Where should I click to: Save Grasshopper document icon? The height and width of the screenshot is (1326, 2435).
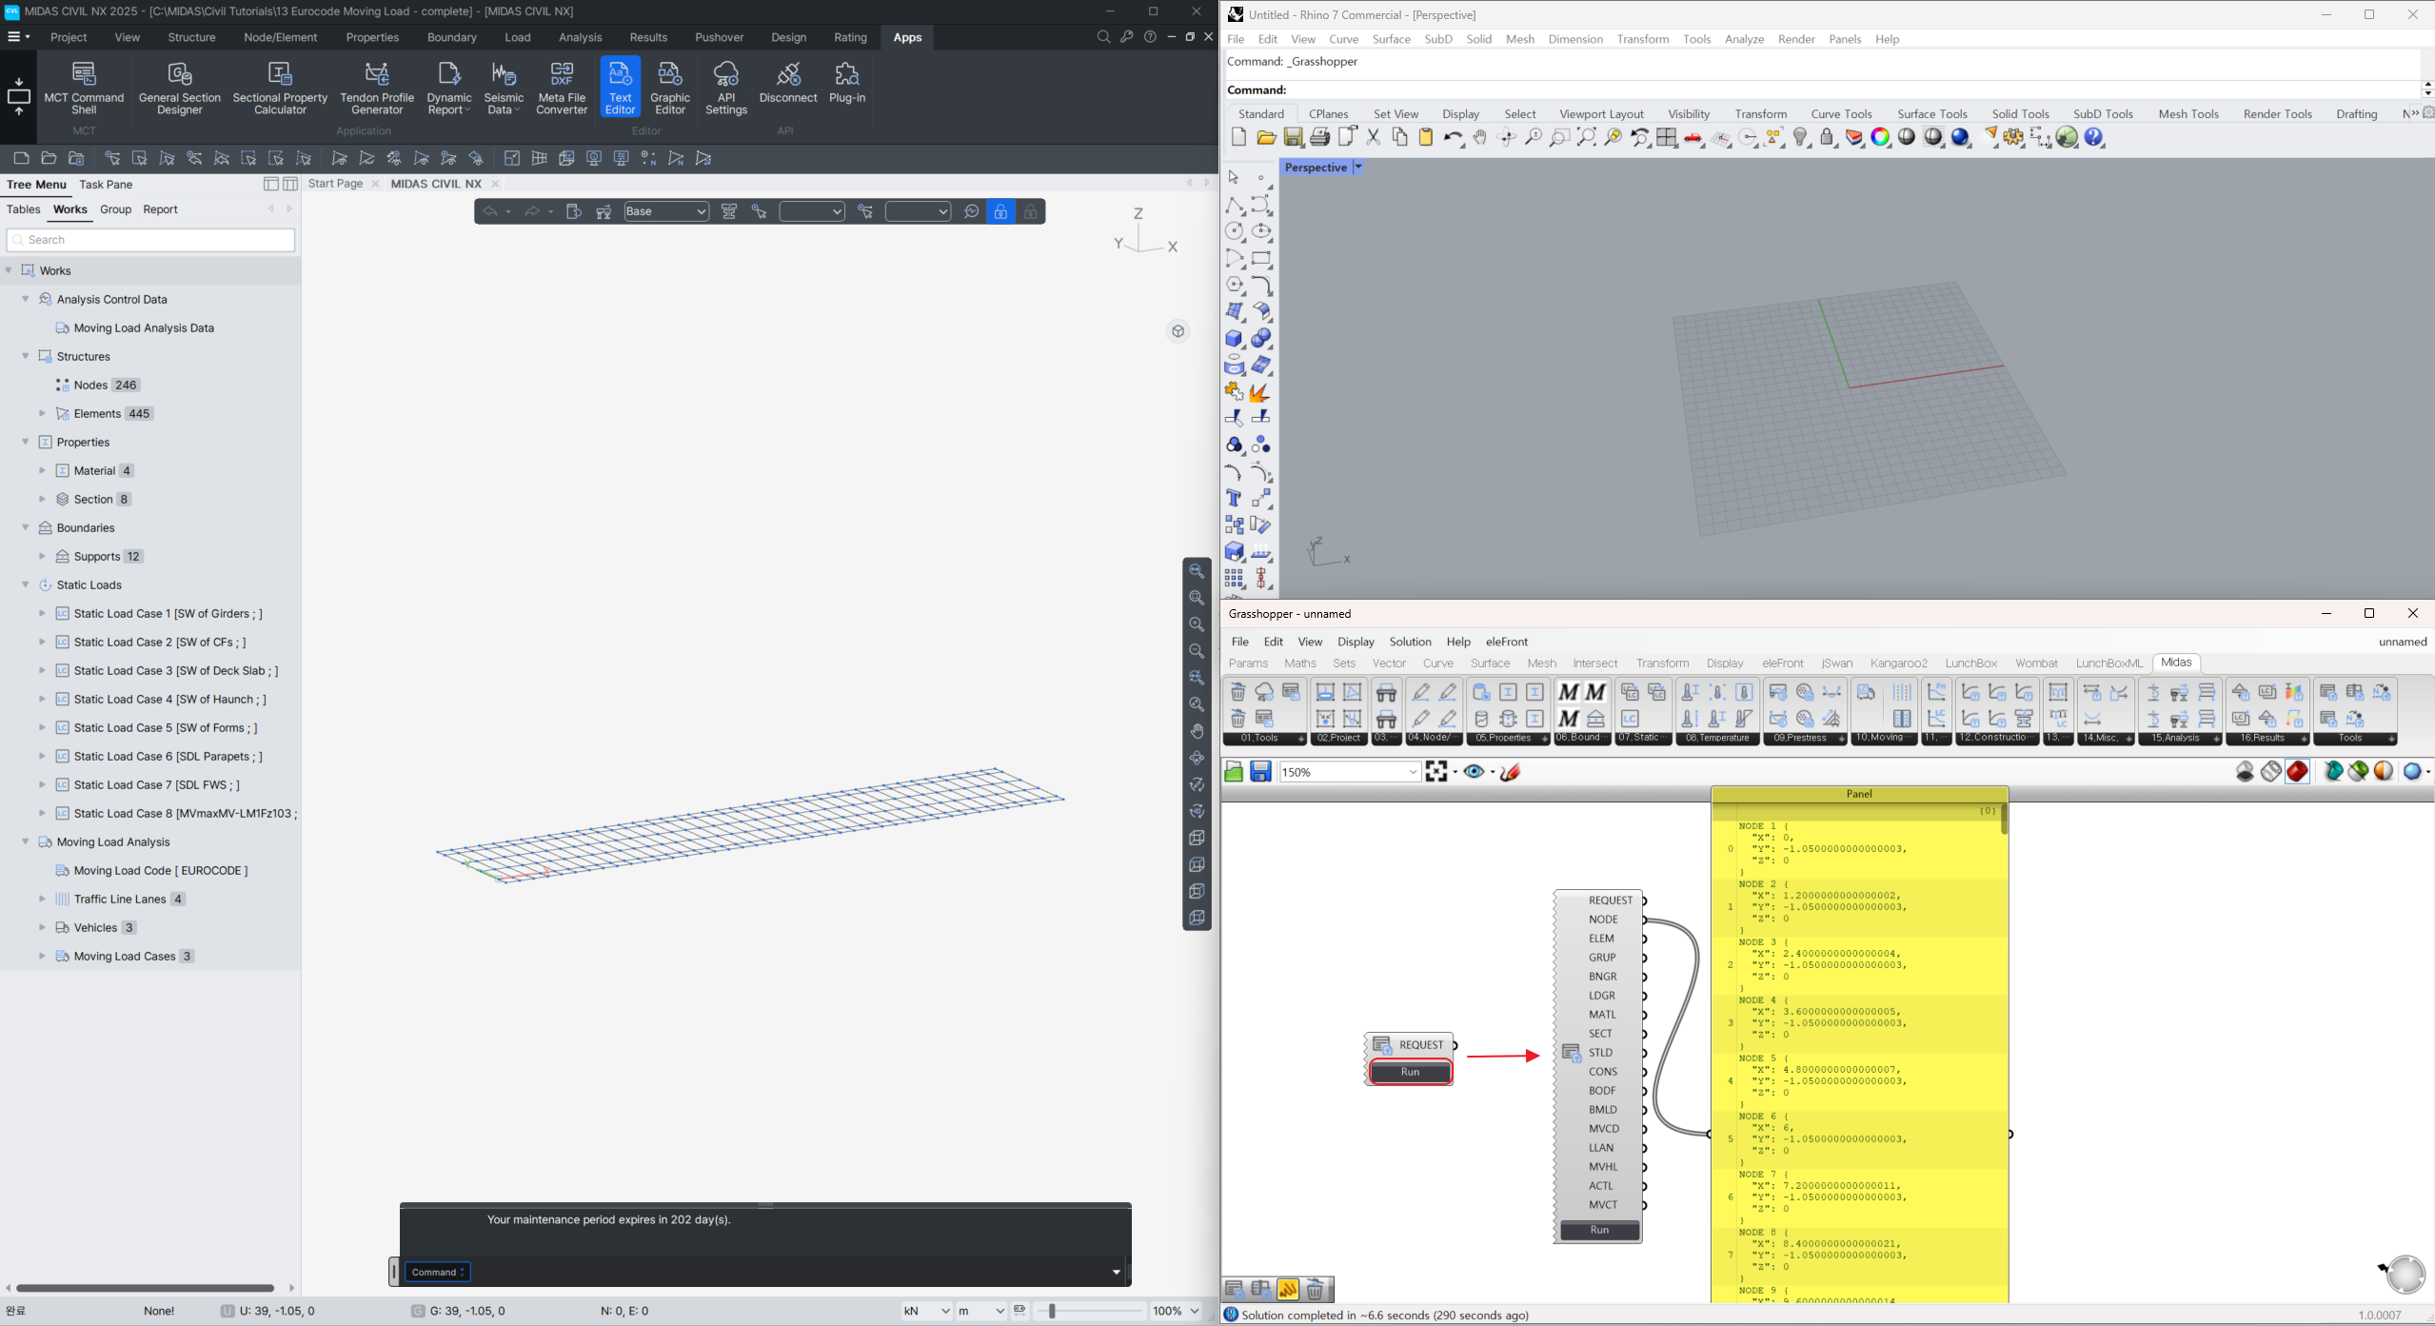pyautogui.click(x=1260, y=772)
